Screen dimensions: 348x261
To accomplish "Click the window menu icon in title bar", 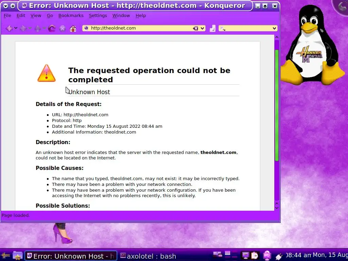I will 6,6.
